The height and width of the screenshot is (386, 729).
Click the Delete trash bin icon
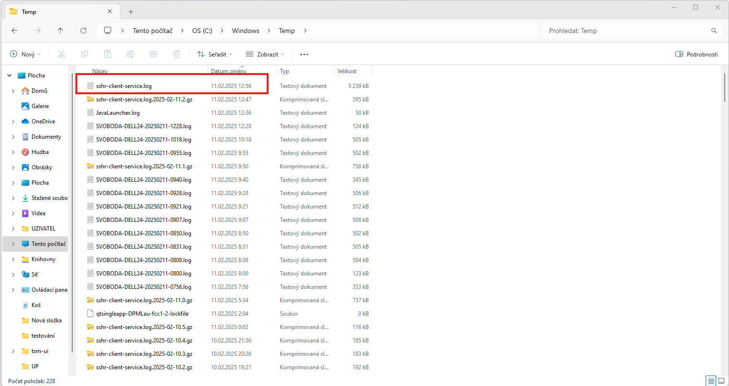click(x=177, y=55)
